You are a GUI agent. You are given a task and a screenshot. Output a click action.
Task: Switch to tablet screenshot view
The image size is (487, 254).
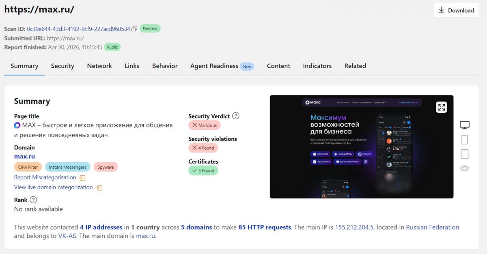coord(465,154)
